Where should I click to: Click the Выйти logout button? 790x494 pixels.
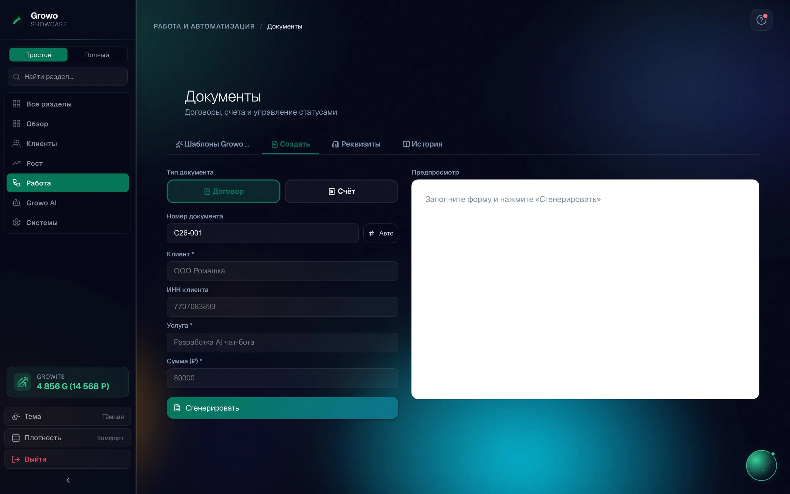(x=68, y=459)
